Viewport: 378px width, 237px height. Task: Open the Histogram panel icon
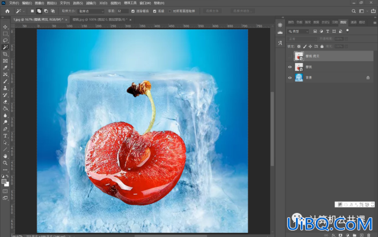tap(280, 32)
